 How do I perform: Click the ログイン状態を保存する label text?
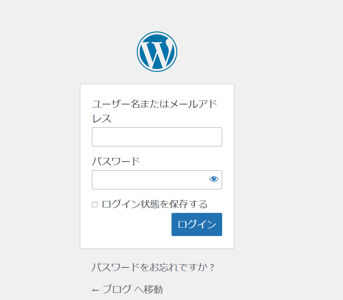[154, 204]
